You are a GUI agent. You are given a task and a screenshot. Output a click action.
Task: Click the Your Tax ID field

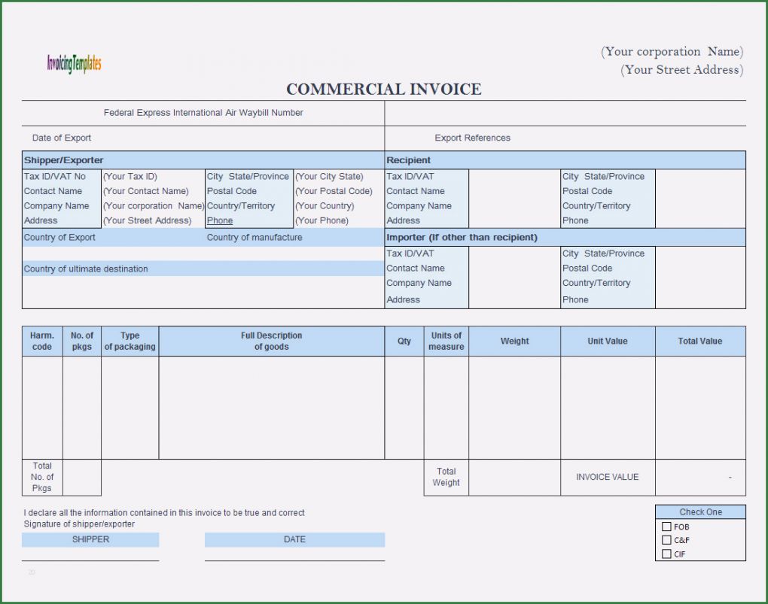(x=130, y=177)
